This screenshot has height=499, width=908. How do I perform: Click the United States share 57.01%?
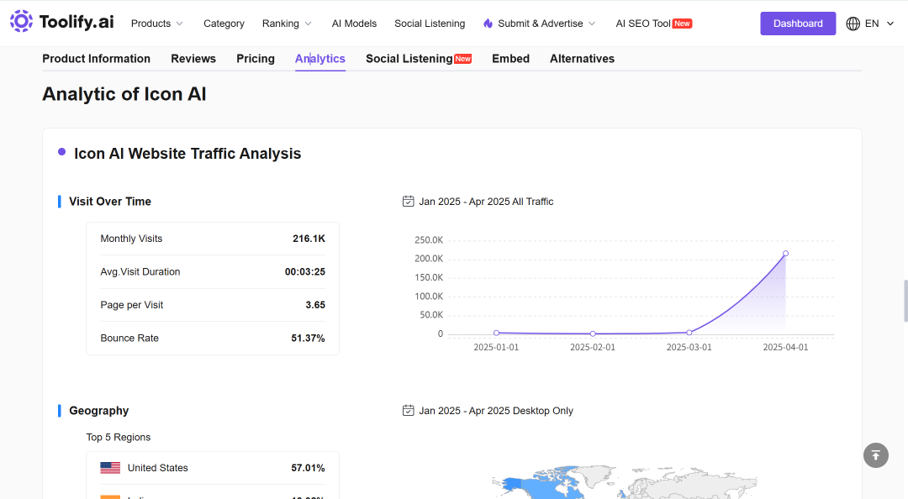click(x=308, y=468)
